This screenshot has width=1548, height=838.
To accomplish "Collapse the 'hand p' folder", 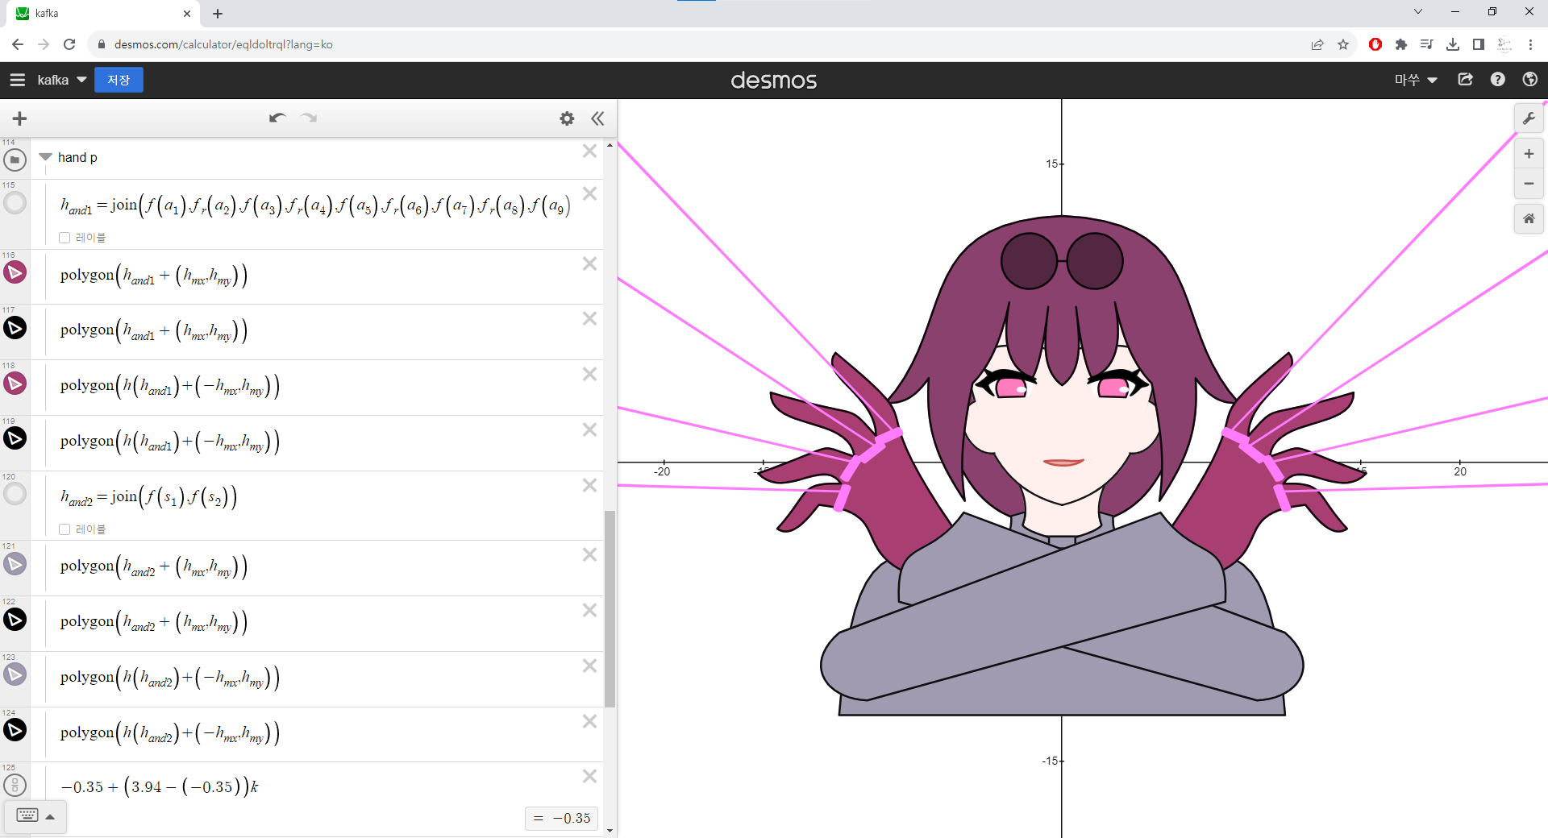I will 46,157.
